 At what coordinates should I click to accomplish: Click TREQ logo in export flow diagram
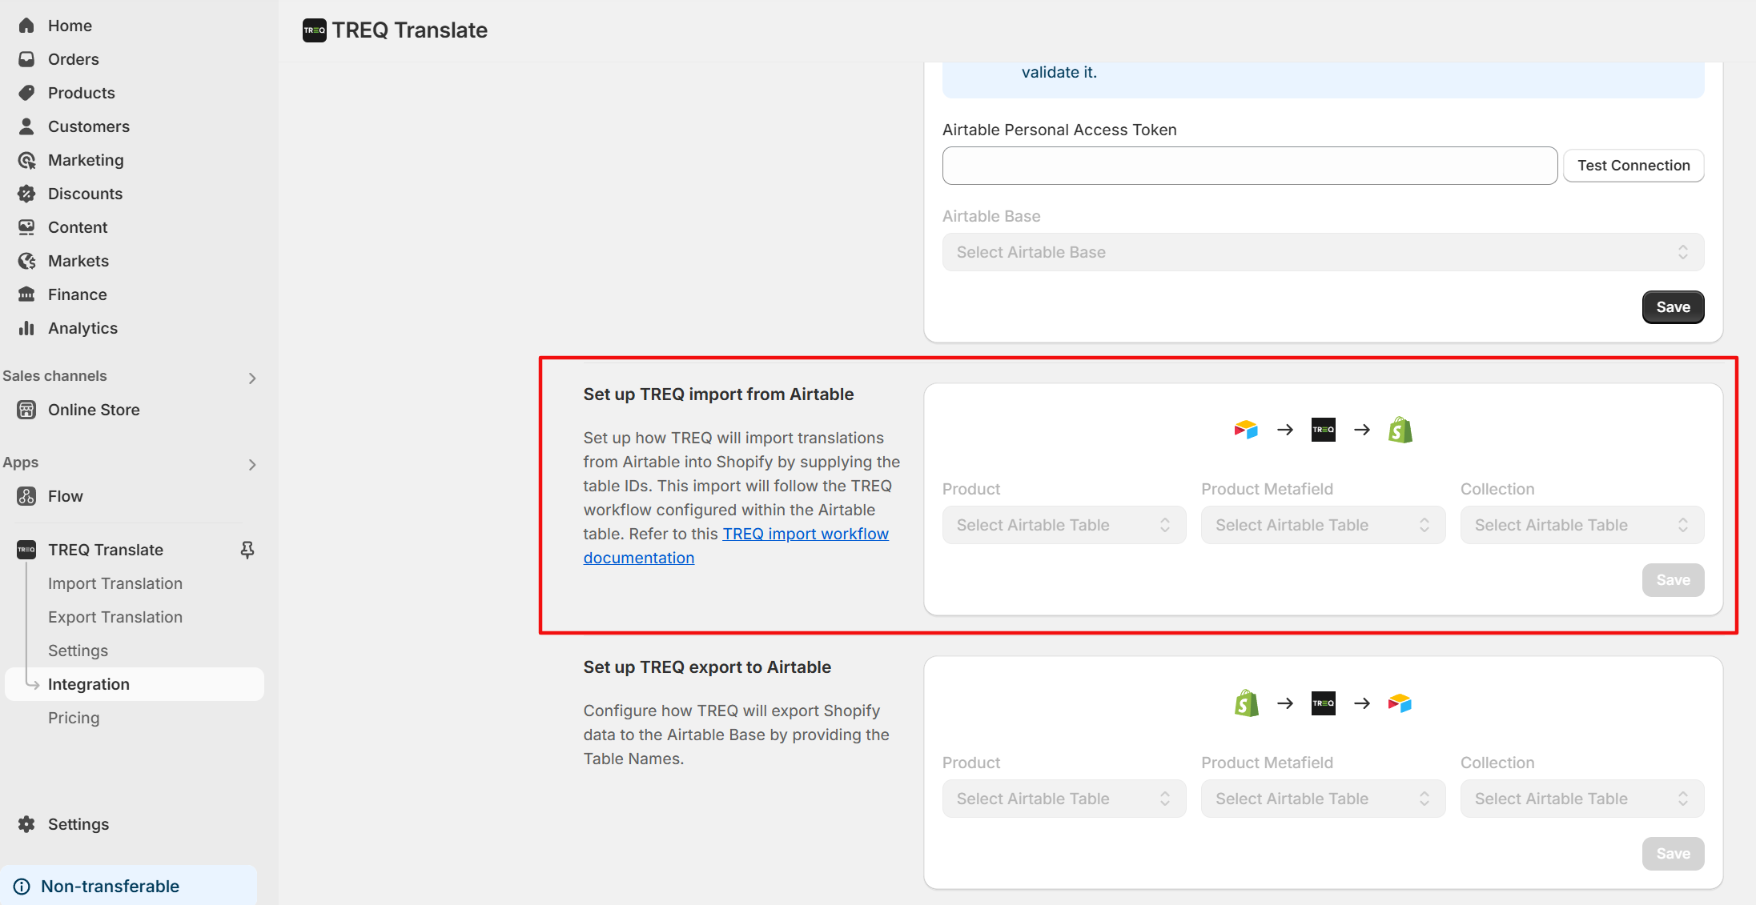tap(1324, 703)
